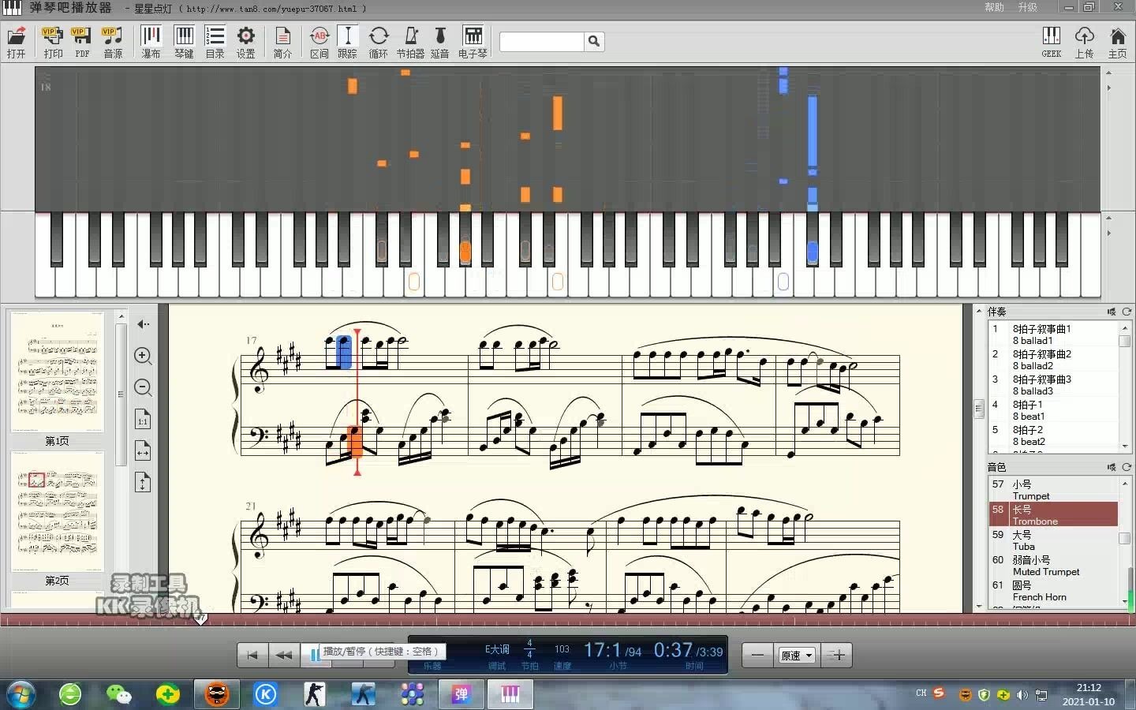Pause the playback

pos(315,655)
